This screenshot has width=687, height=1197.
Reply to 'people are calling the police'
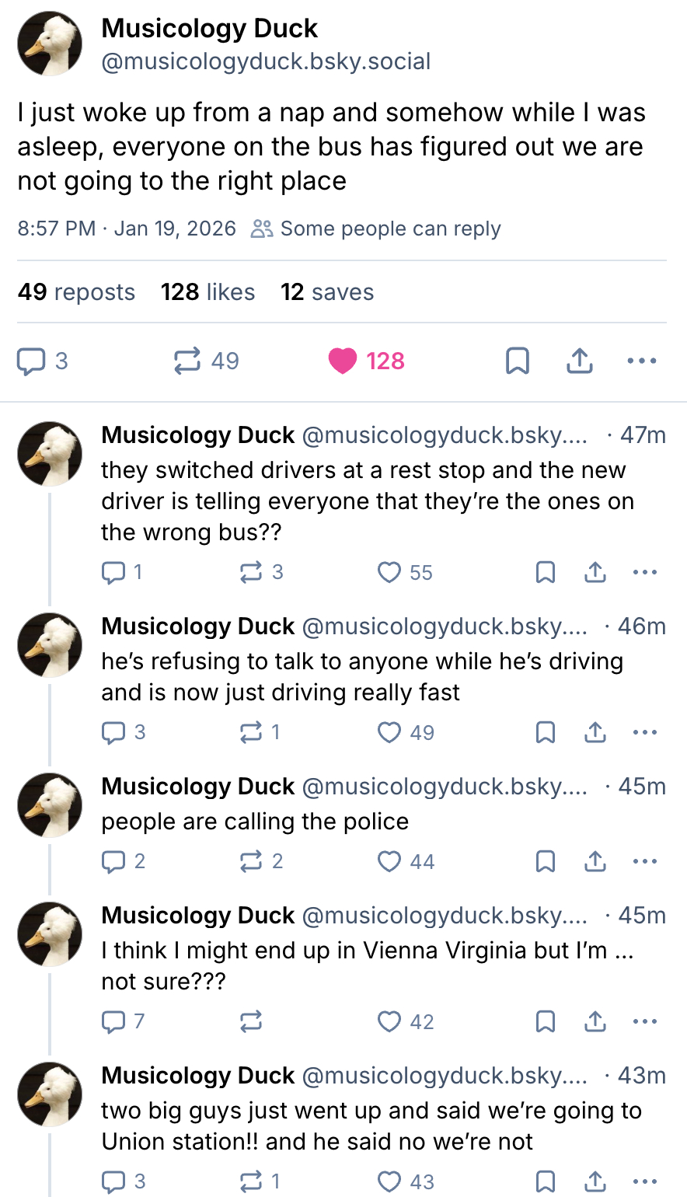pyautogui.click(x=113, y=861)
